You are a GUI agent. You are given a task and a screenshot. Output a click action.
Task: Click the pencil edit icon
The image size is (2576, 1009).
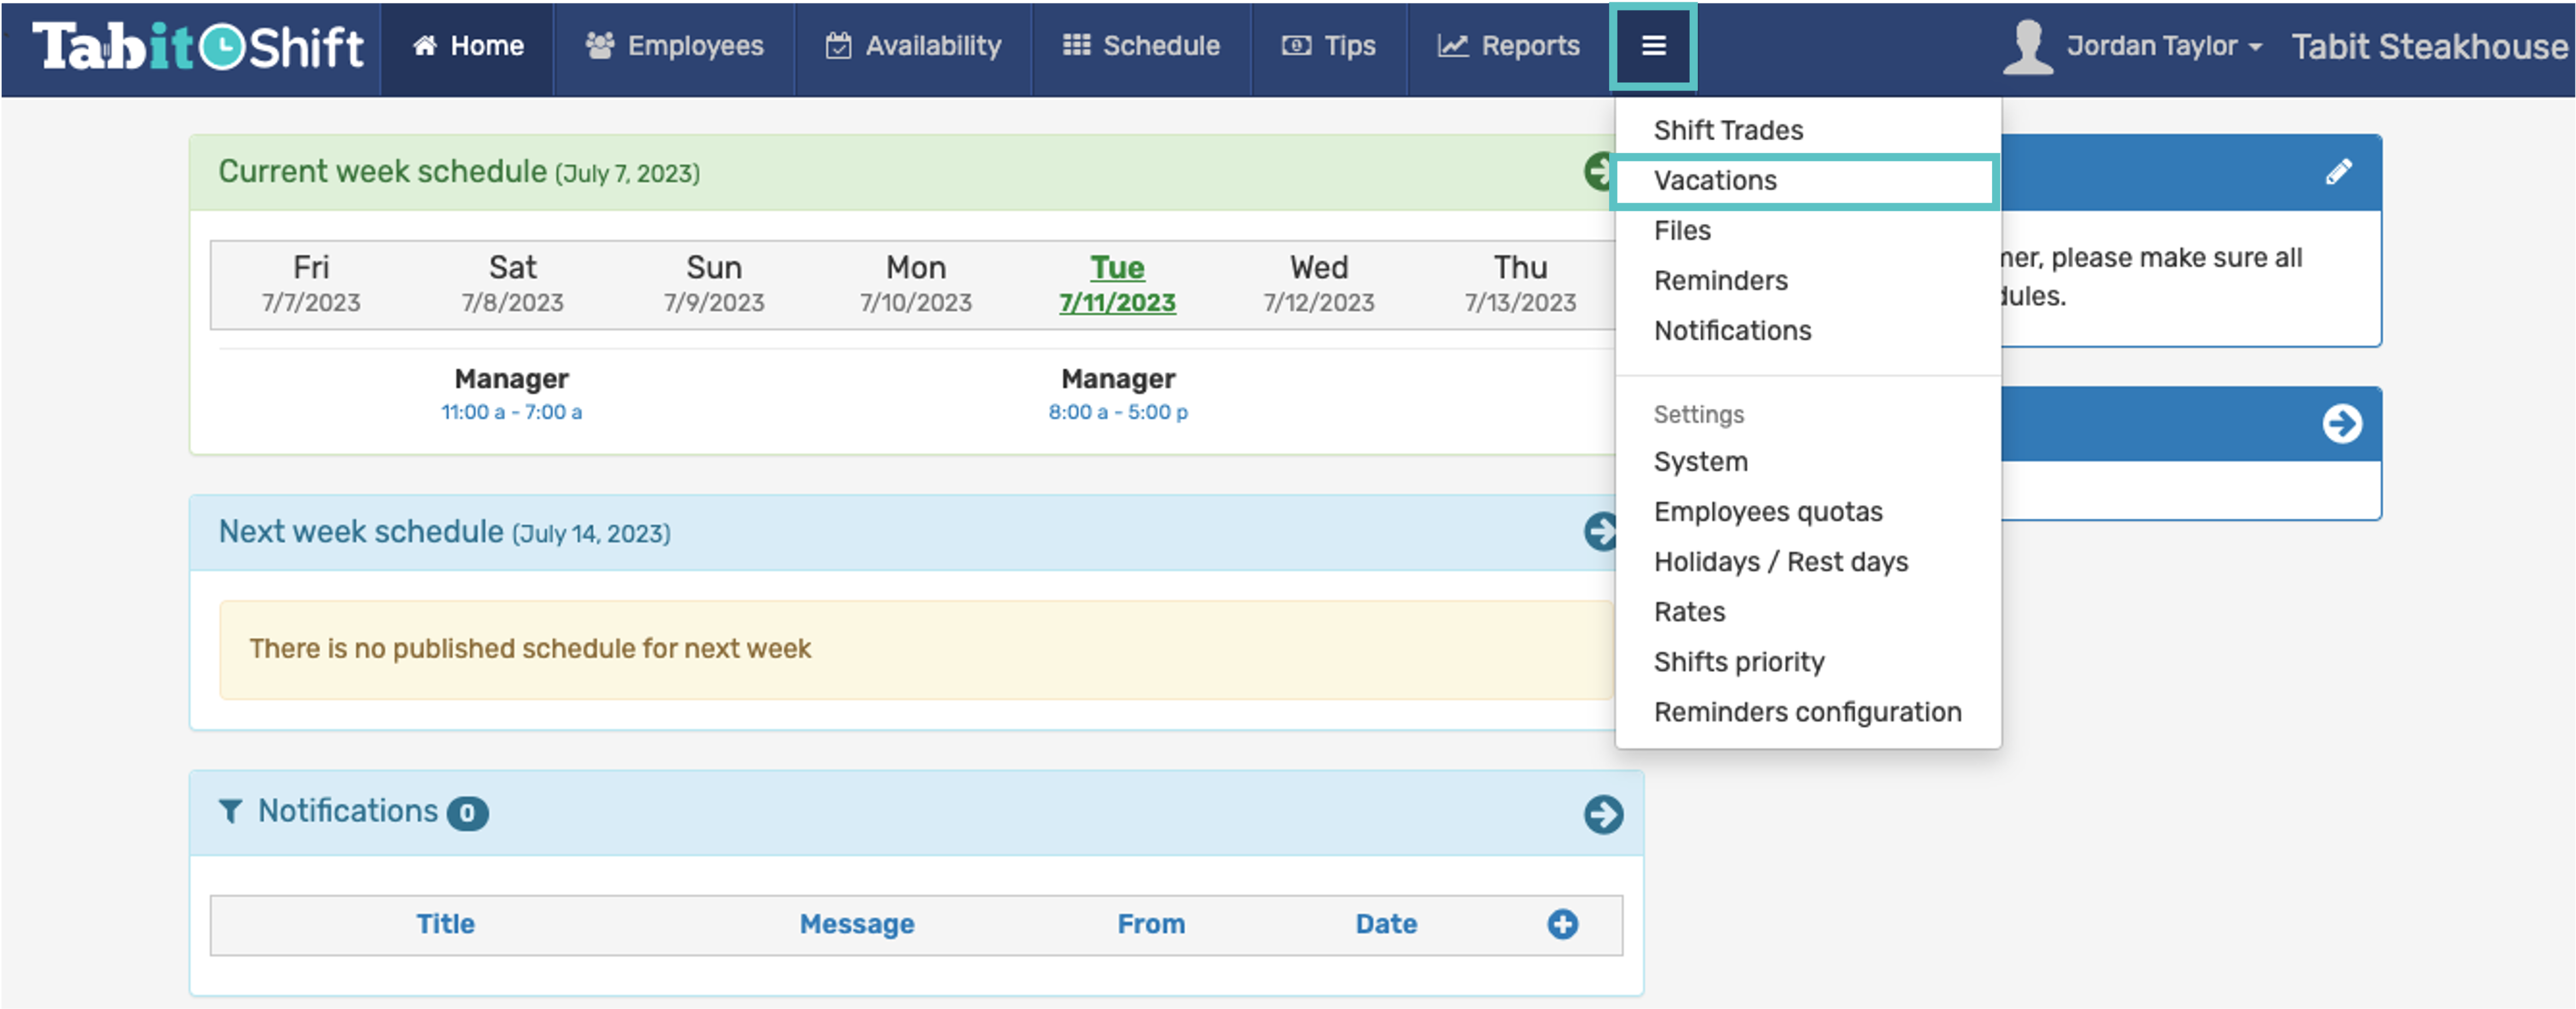(2338, 172)
